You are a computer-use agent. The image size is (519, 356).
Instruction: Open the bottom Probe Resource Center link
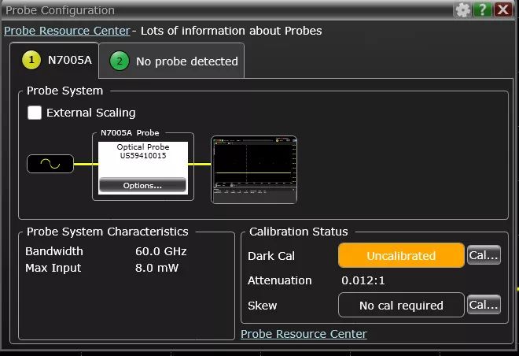click(x=304, y=334)
